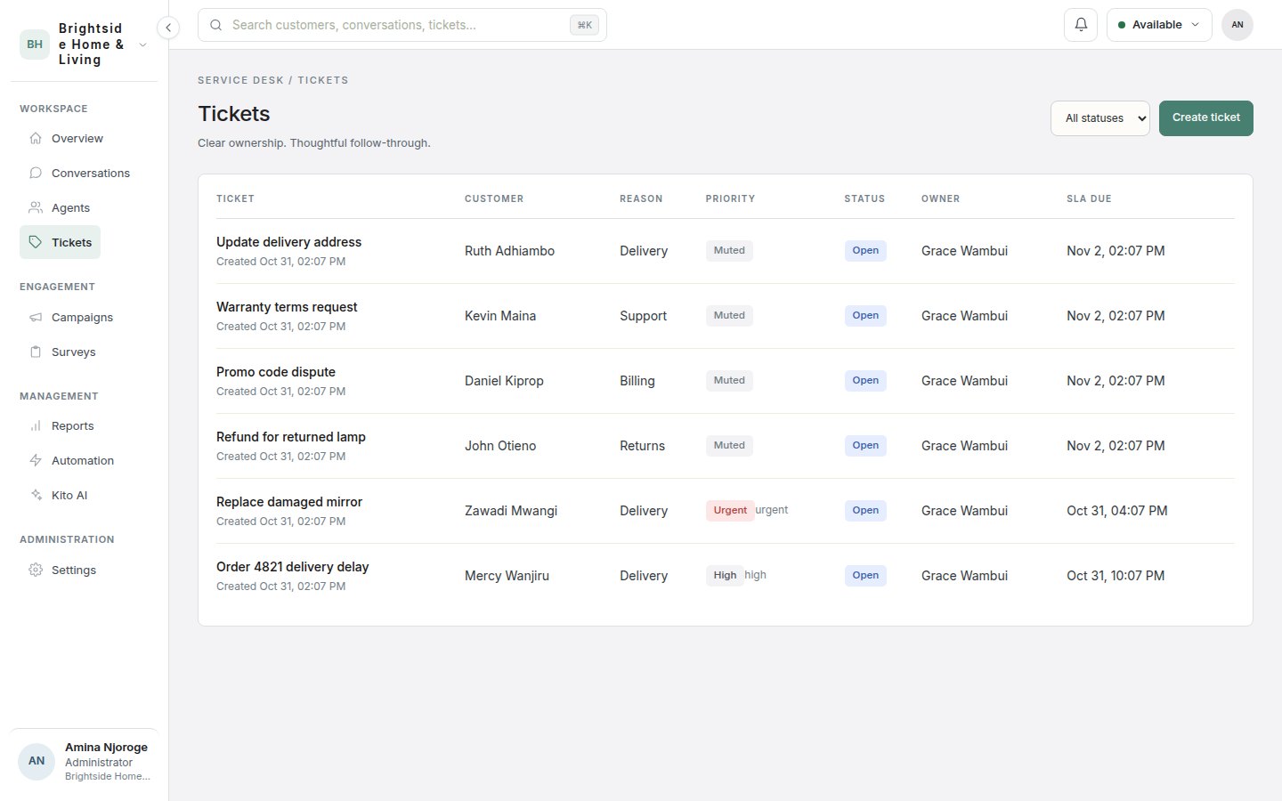
Task: Click the PRIORITY column header
Action: [730, 198]
